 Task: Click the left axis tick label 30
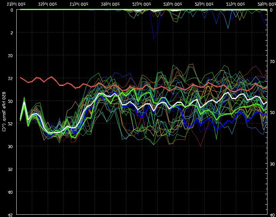pos(10,147)
